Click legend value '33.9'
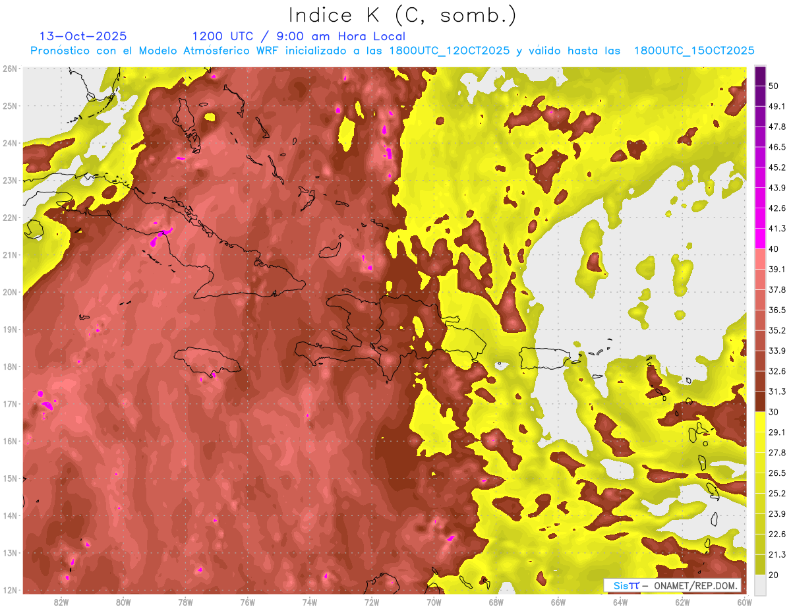This screenshot has width=791, height=611. pos(777,351)
